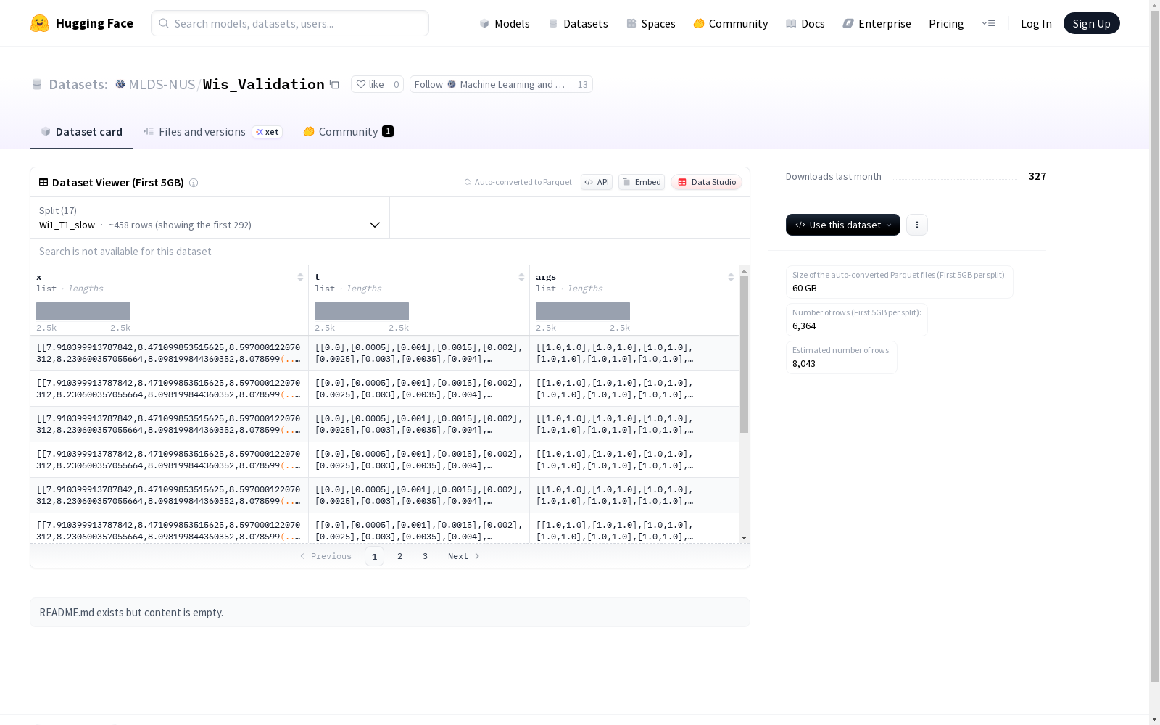Click the Wis_Validation dataset title
Screen dimensions: 1160x725
[x=264, y=84]
